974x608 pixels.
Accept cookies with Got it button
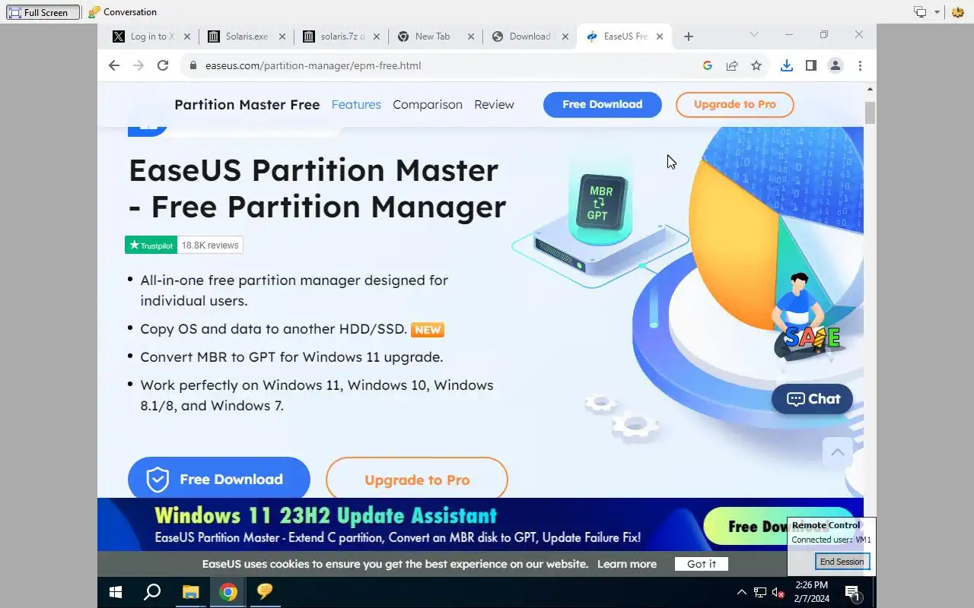coord(702,564)
